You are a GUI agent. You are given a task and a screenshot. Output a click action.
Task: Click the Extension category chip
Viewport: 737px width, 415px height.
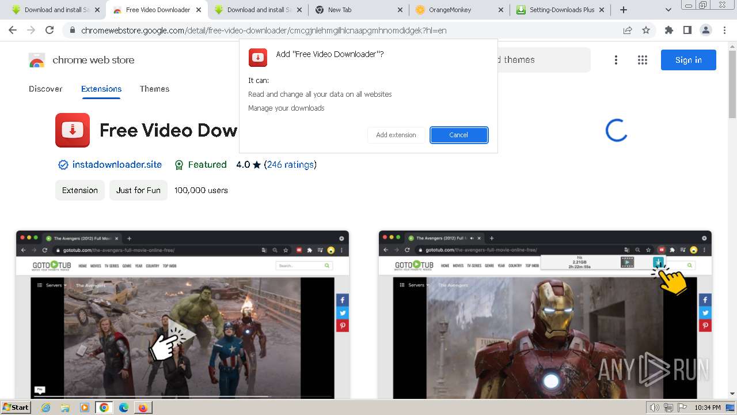click(x=80, y=190)
